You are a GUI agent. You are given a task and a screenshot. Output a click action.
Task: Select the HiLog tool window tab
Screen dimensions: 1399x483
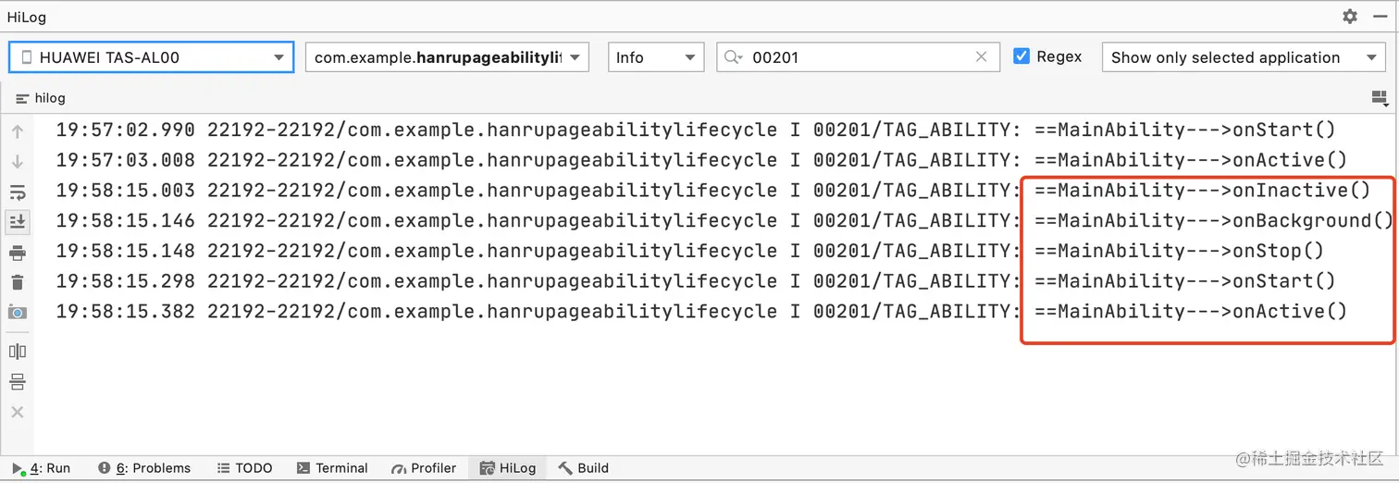coord(508,468)
